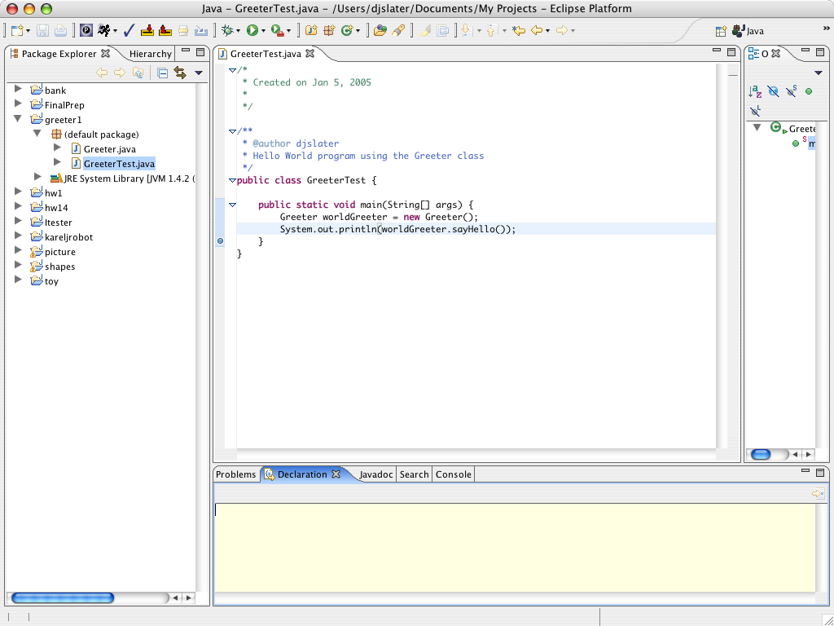Toggle alphabetical sort in Outline view

tap(755, 91)
